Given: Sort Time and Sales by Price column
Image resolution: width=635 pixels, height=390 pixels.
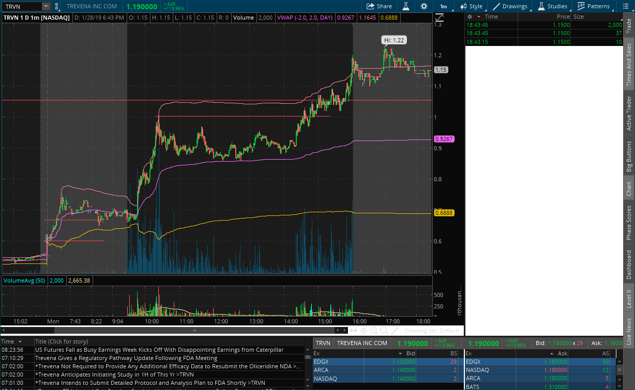Looking at the screenshot, I should [563, 17].
